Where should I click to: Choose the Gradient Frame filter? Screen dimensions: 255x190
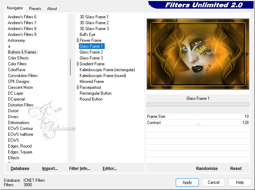tap(92, 64)
